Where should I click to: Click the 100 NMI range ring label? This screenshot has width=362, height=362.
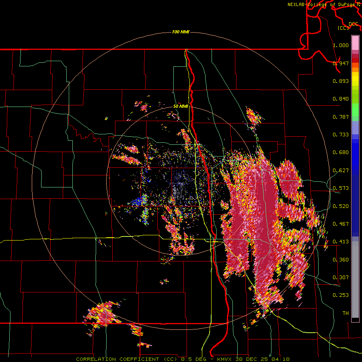click(181, 32)
